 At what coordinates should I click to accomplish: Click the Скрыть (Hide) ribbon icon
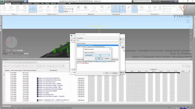point(79,8)
